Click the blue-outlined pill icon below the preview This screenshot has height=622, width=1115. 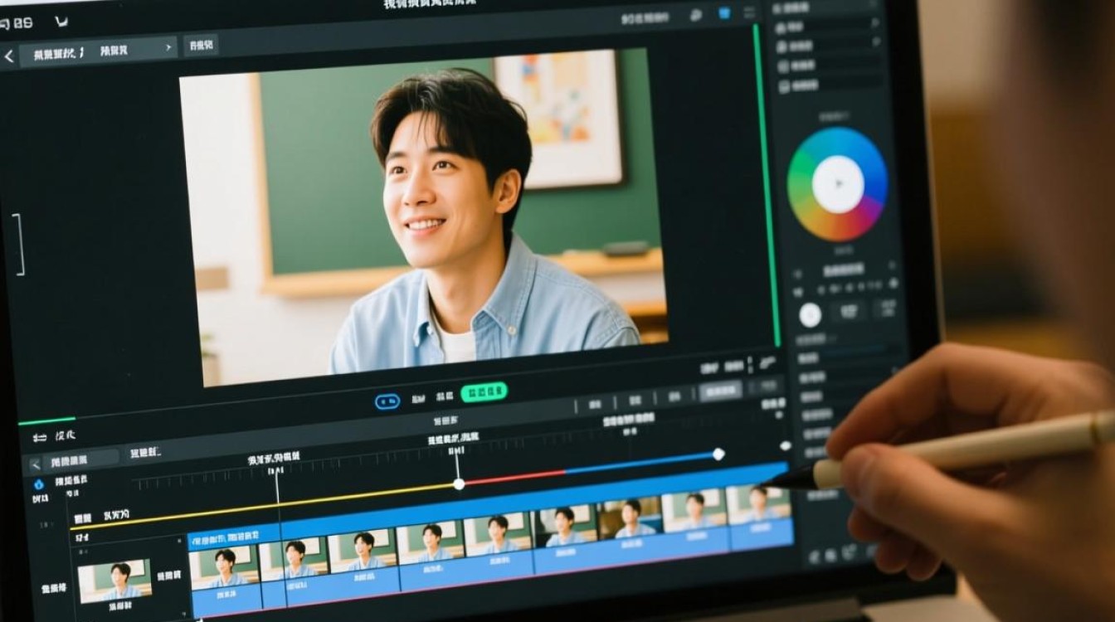click(x=387, y=401)
